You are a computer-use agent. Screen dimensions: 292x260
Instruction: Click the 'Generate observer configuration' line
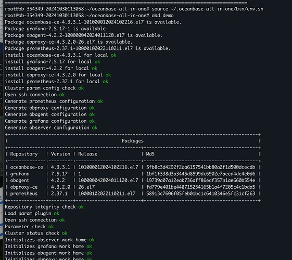pyautogui.click(x=51, y=127)
